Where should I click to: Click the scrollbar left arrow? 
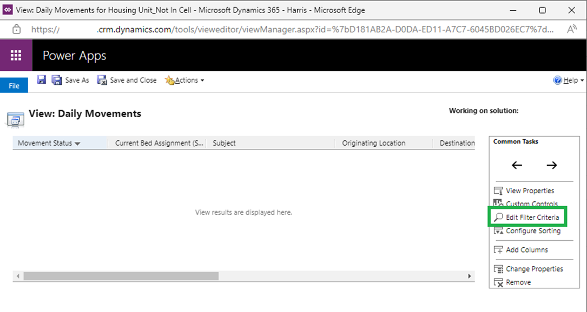[x=18, y=276]
